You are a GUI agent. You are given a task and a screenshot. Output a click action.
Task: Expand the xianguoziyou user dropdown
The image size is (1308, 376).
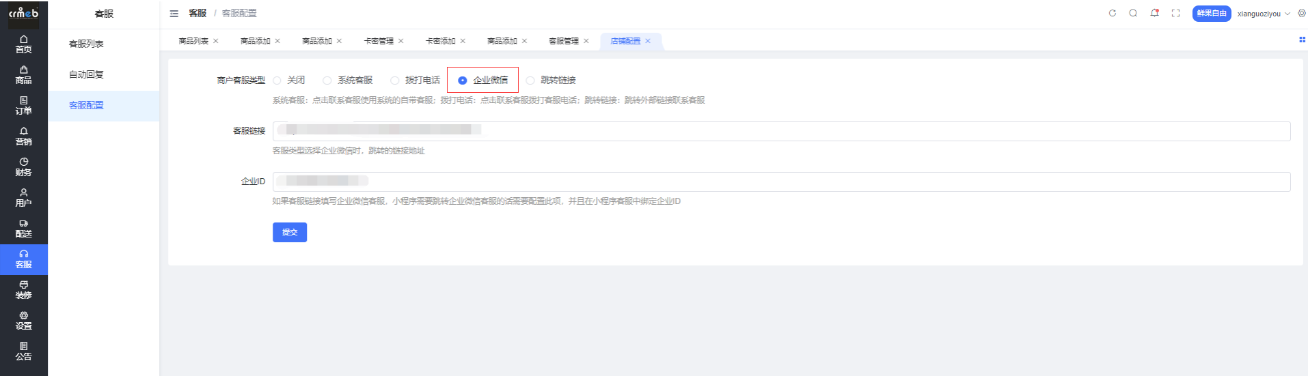point(1263,14)
